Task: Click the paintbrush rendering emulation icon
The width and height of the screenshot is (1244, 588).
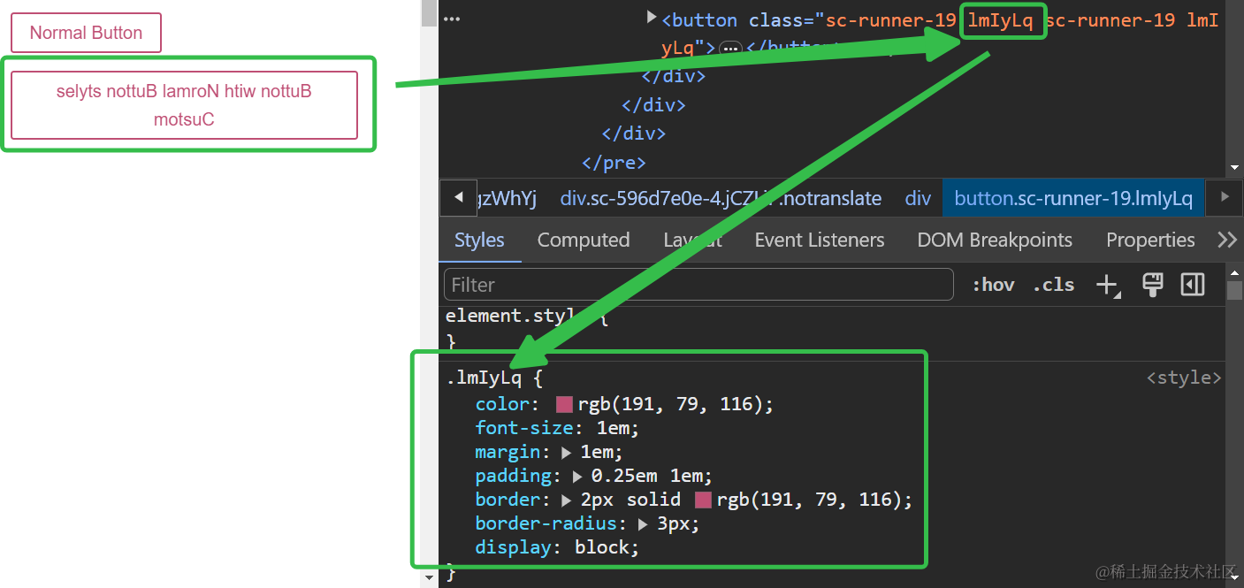Action: coord(1152,285)
